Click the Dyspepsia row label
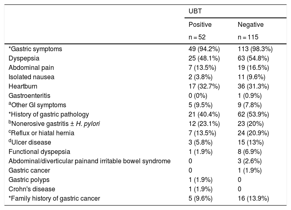The height and width of the screenshot is (210, 291). (x=24, y=58)
